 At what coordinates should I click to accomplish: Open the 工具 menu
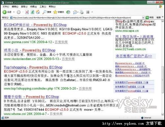point(43,7)
